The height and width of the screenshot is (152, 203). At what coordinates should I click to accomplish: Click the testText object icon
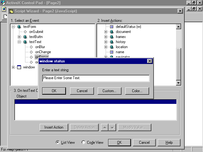(x=25, y=42)
